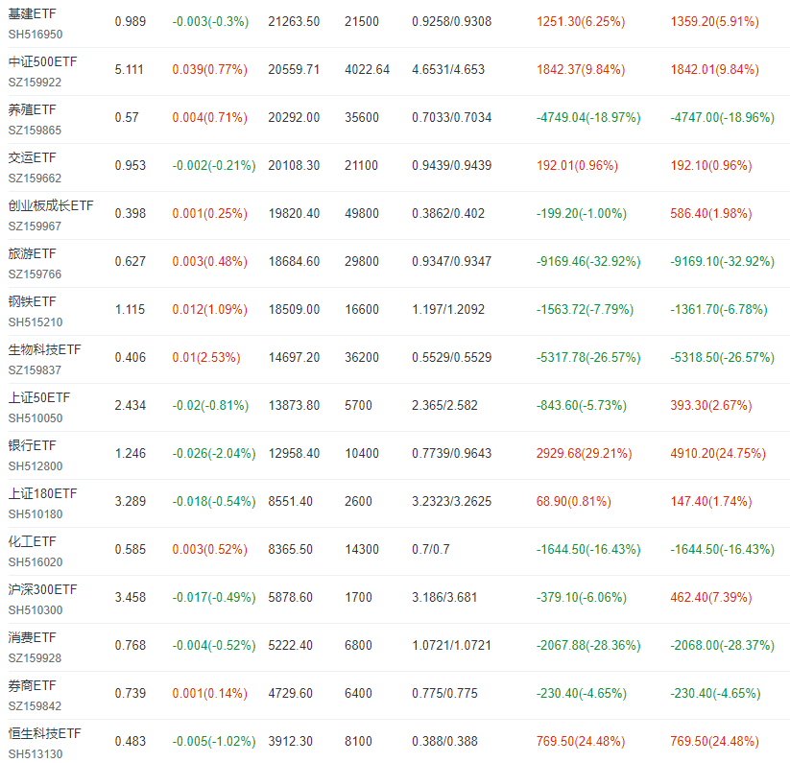Select the 沪深300ETF name
790x763 pixels.
(x=43, y=589)
